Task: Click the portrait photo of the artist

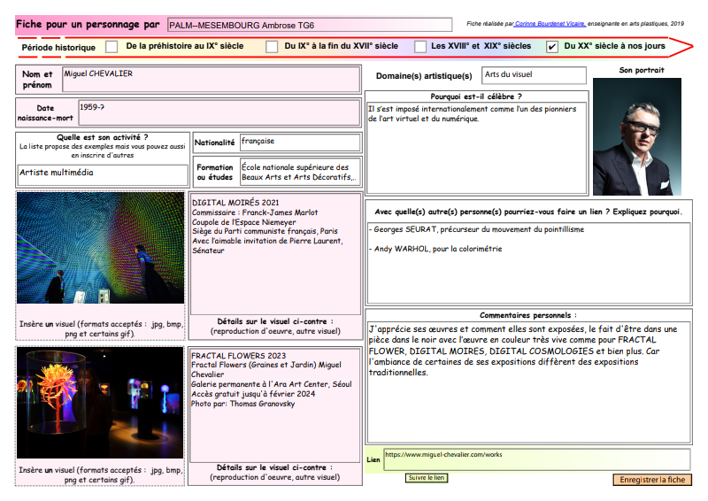Action: pyautogui.click(x=637, y=136)
